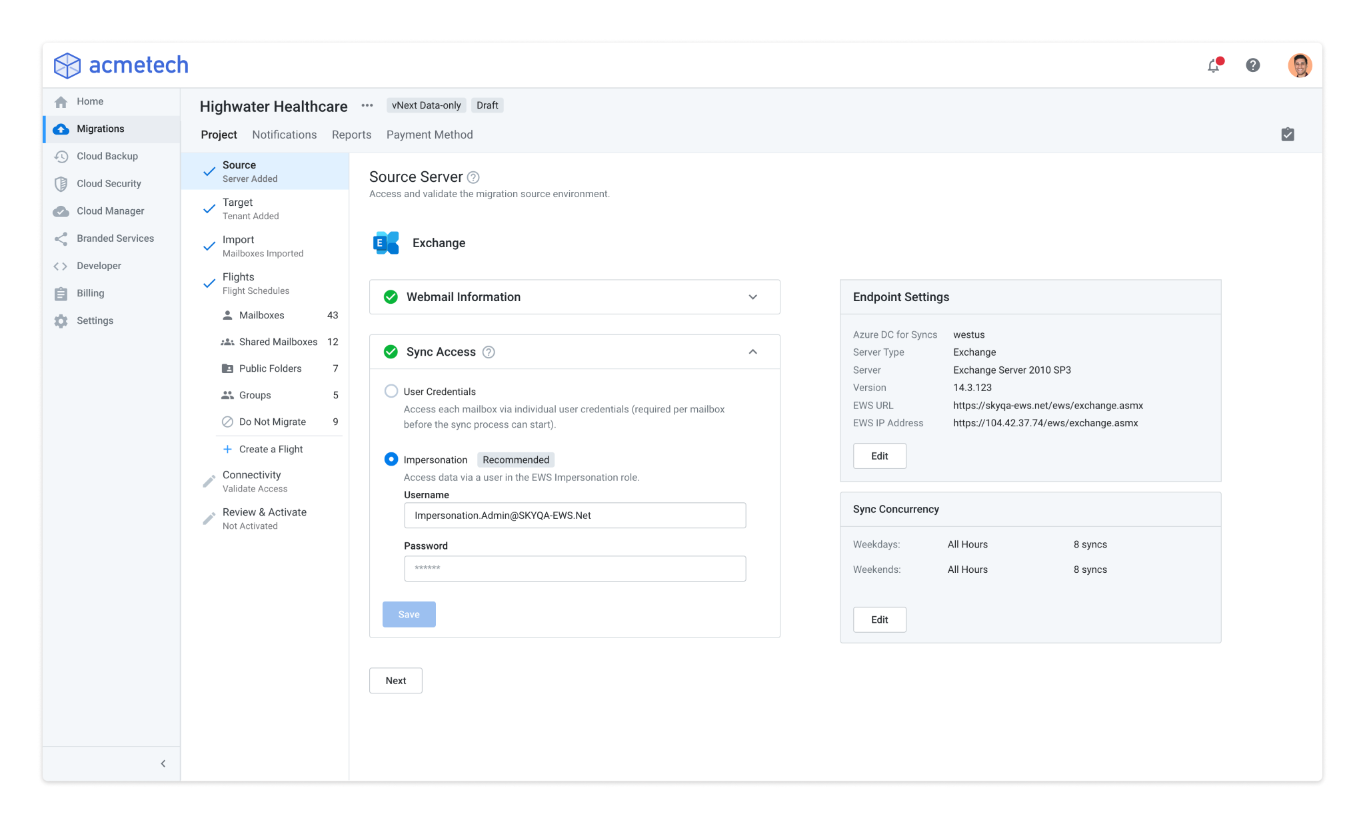Click the Next button
The width and height of the screenshot is (1365, 824).
click(x=395, y=680)
